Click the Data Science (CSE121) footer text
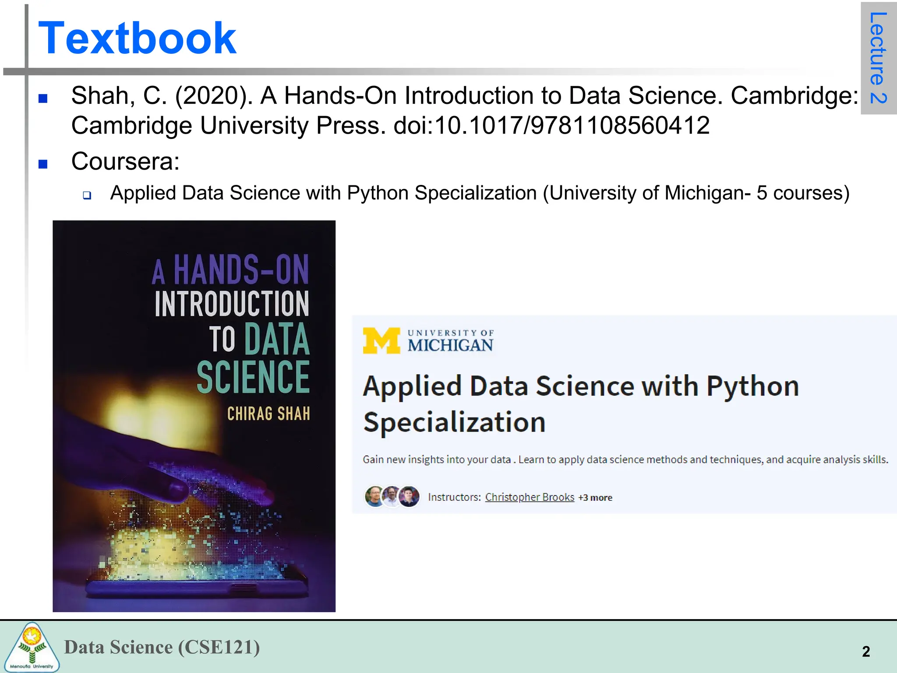 point(162,647)
